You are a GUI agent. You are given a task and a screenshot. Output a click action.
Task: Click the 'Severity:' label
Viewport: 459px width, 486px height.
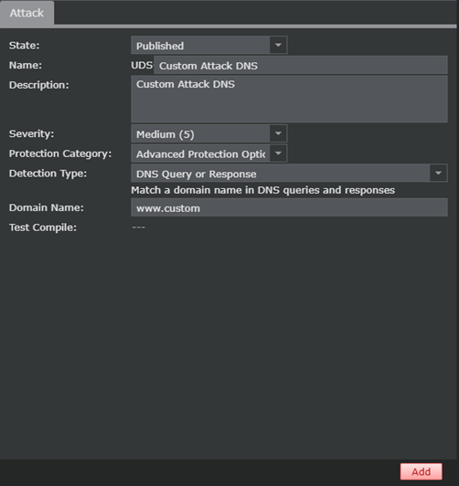(x=31, y=134)
